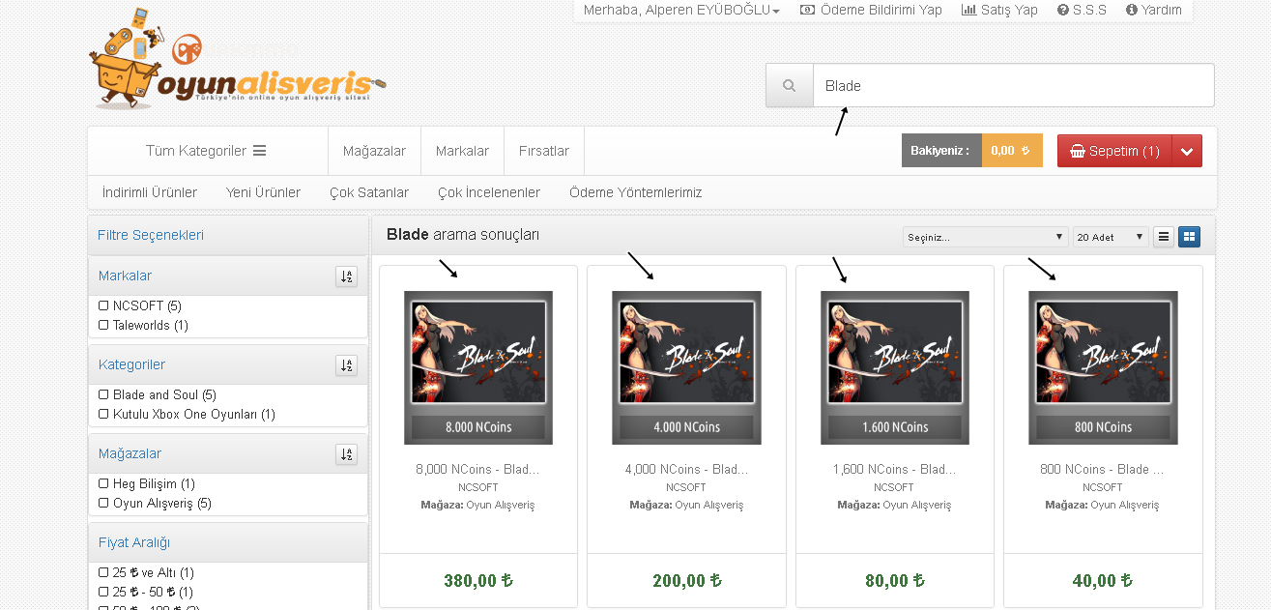Sort the Mağazalar filter list

(x=347, y=454)
